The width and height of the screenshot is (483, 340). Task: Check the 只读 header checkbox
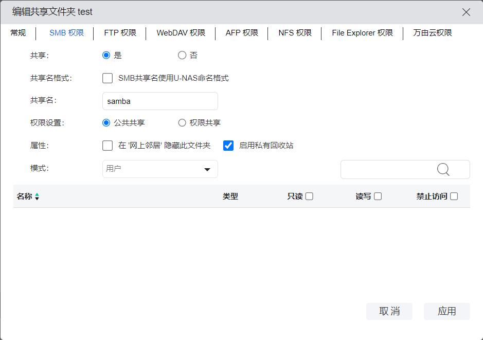coord(309,196)
